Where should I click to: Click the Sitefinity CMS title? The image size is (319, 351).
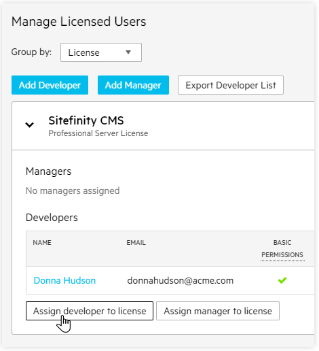86,120
